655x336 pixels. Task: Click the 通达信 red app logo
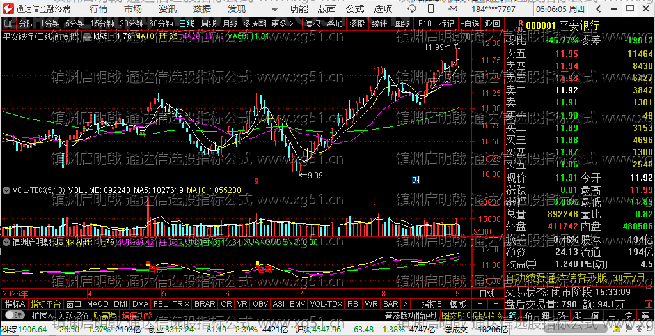click(9, 9)
